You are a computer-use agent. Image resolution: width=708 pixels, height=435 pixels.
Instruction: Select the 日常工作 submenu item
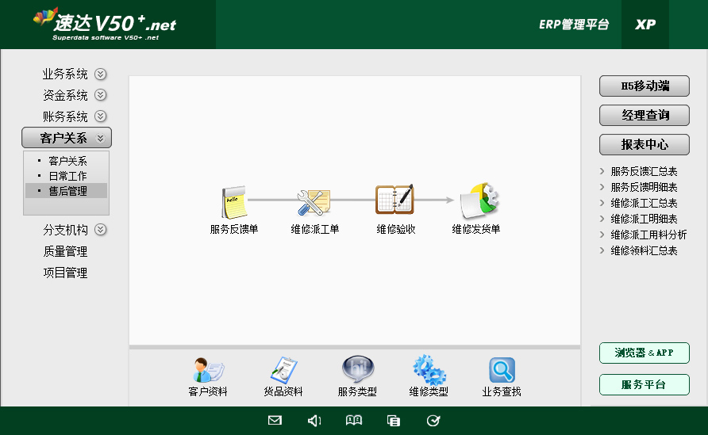click(67, 176)
